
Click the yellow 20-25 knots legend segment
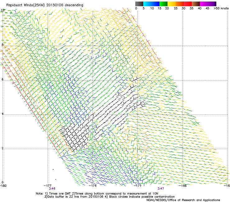[x=172, y=4]
